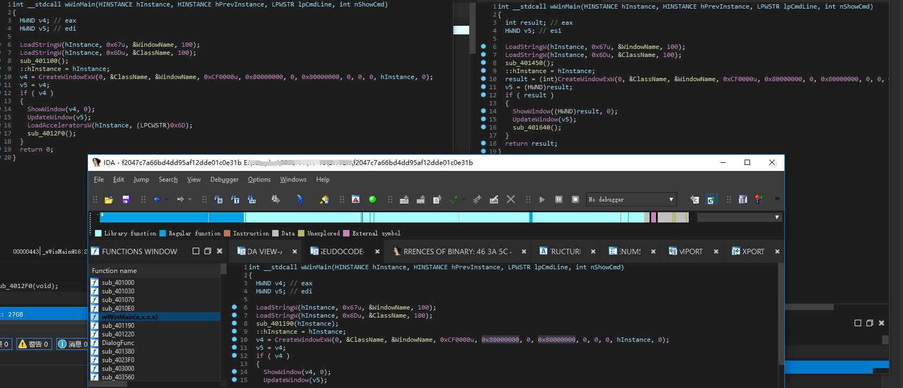Jump back with the blue left arrow

[157, 199]
